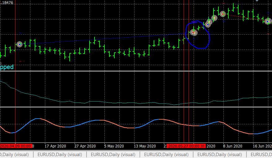Click the 13 May 2020 date label
272x158 pixels.
(x=145, y=146)
